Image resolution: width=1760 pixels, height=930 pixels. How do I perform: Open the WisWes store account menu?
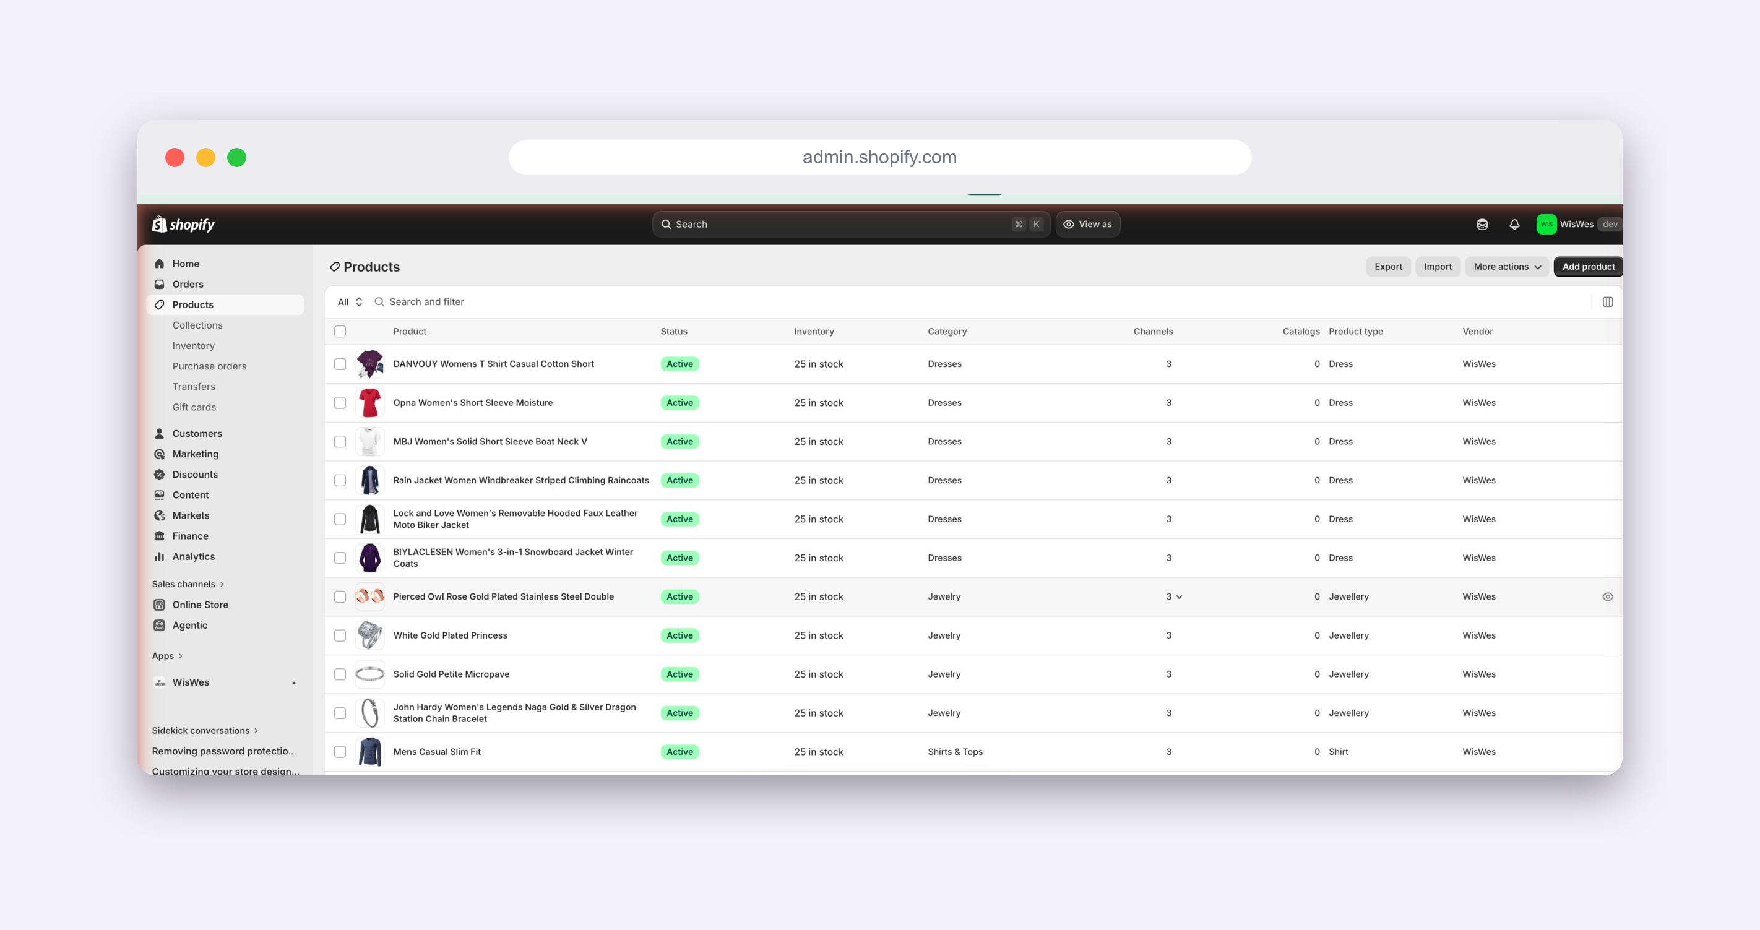1578,224
